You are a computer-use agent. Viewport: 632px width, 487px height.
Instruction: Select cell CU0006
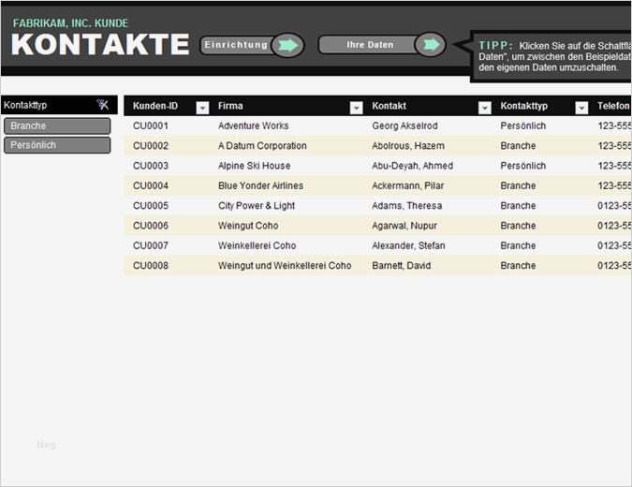pyautogui.click(x=151, y=226)
